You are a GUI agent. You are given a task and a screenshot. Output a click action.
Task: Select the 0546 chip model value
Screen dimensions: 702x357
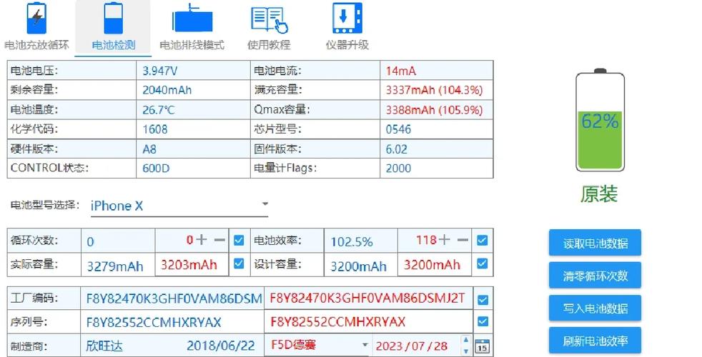tap(398, 129)
